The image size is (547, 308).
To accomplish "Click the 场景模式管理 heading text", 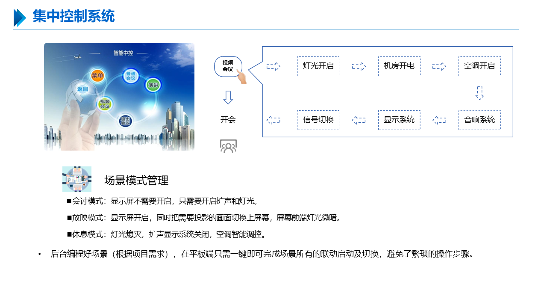I will tap(136, 181).
